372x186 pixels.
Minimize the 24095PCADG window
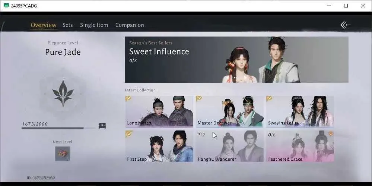pyautogui.click(x=329, y=6)
